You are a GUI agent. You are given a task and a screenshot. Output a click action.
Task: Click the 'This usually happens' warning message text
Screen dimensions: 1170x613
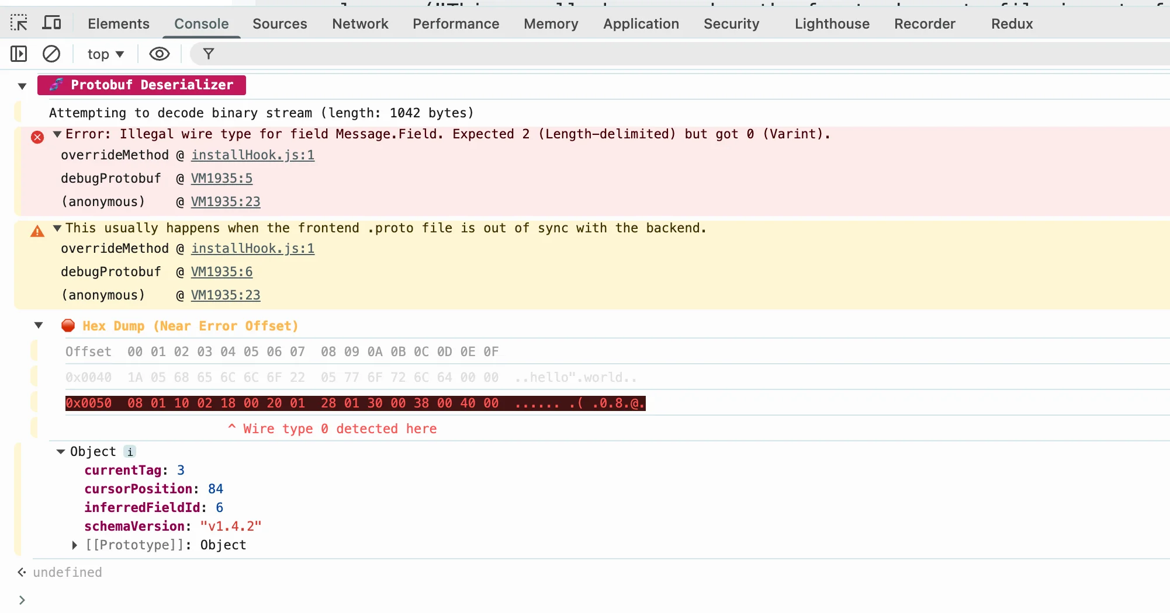tap(386, 228)
